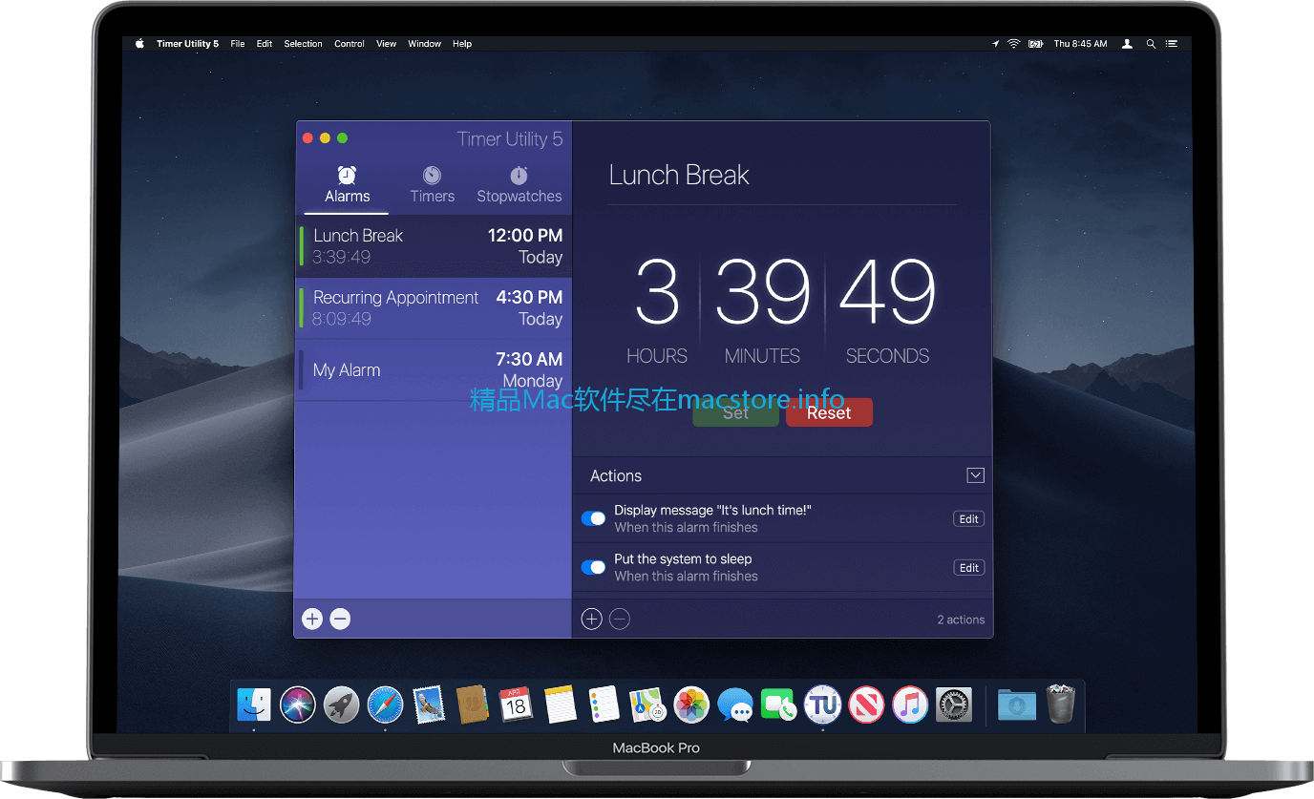Open Messages from the Dock

click(x=735, y=704)
